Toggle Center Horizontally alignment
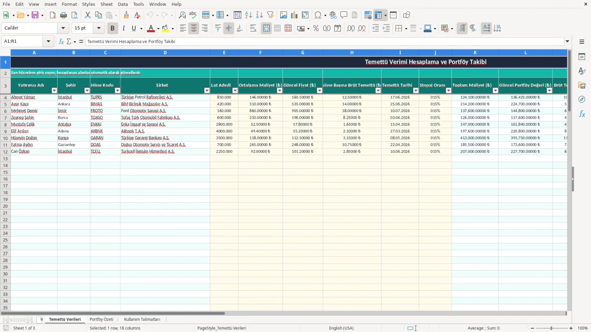 (x=194, y=29)
